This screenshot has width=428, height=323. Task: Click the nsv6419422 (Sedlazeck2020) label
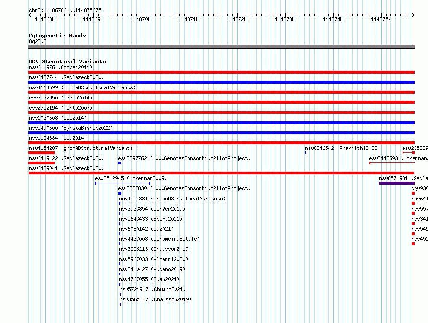66,158
